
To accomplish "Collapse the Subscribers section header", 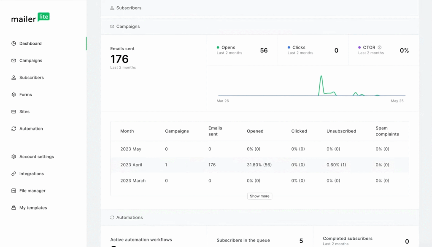I will 126,8.
